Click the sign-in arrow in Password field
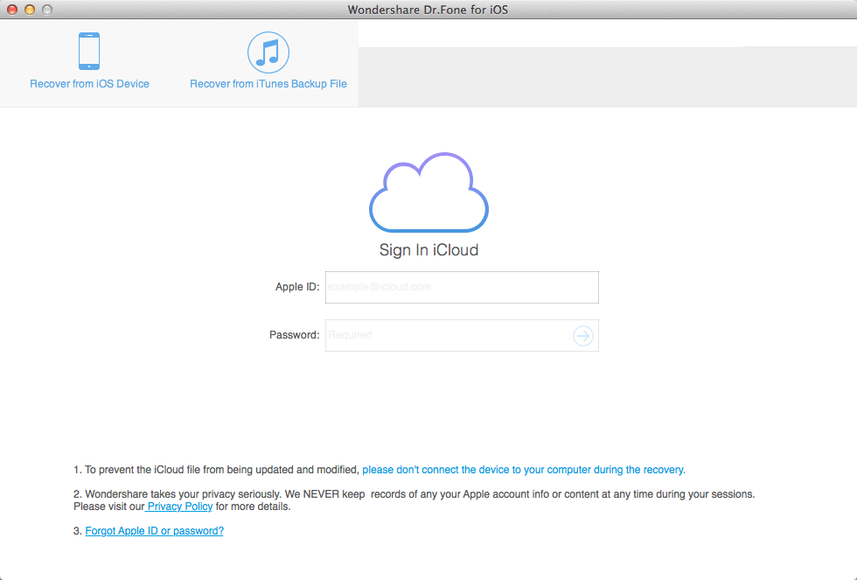Screen dimensions: 857x580 click(583, 336)
